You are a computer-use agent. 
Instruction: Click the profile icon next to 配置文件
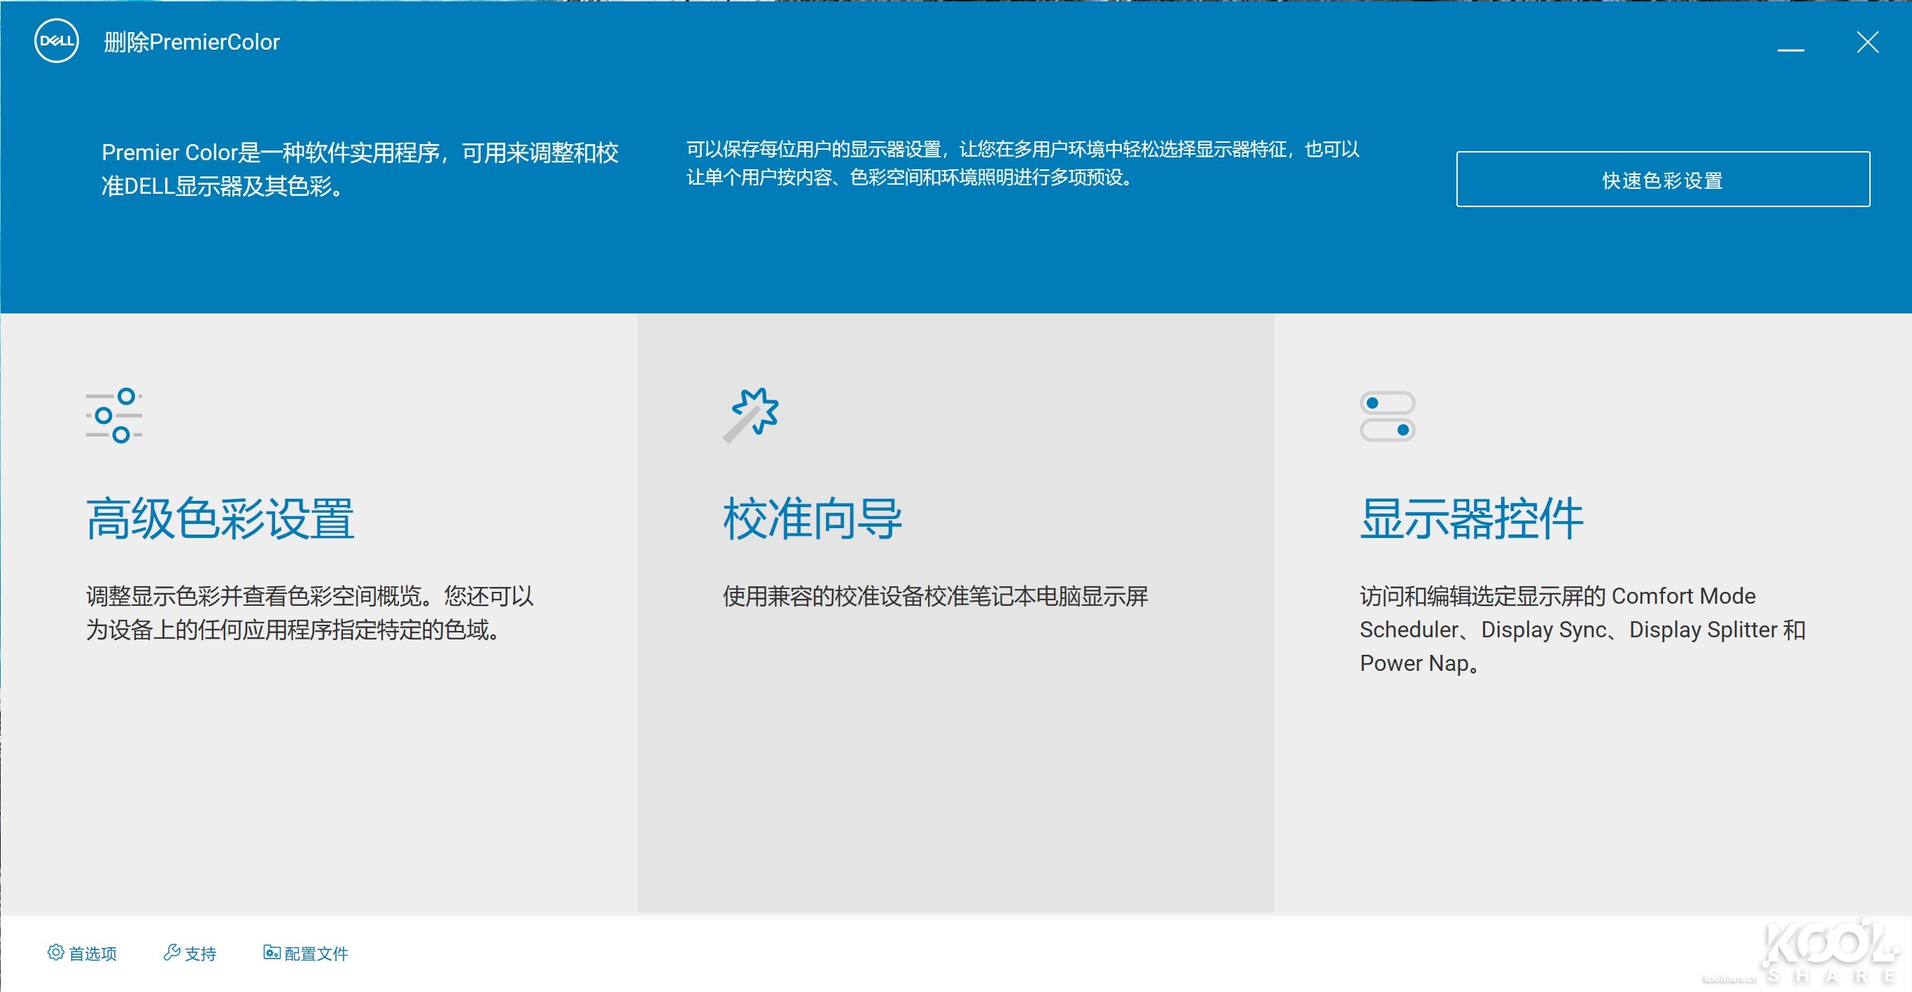[x=271, y=953]
